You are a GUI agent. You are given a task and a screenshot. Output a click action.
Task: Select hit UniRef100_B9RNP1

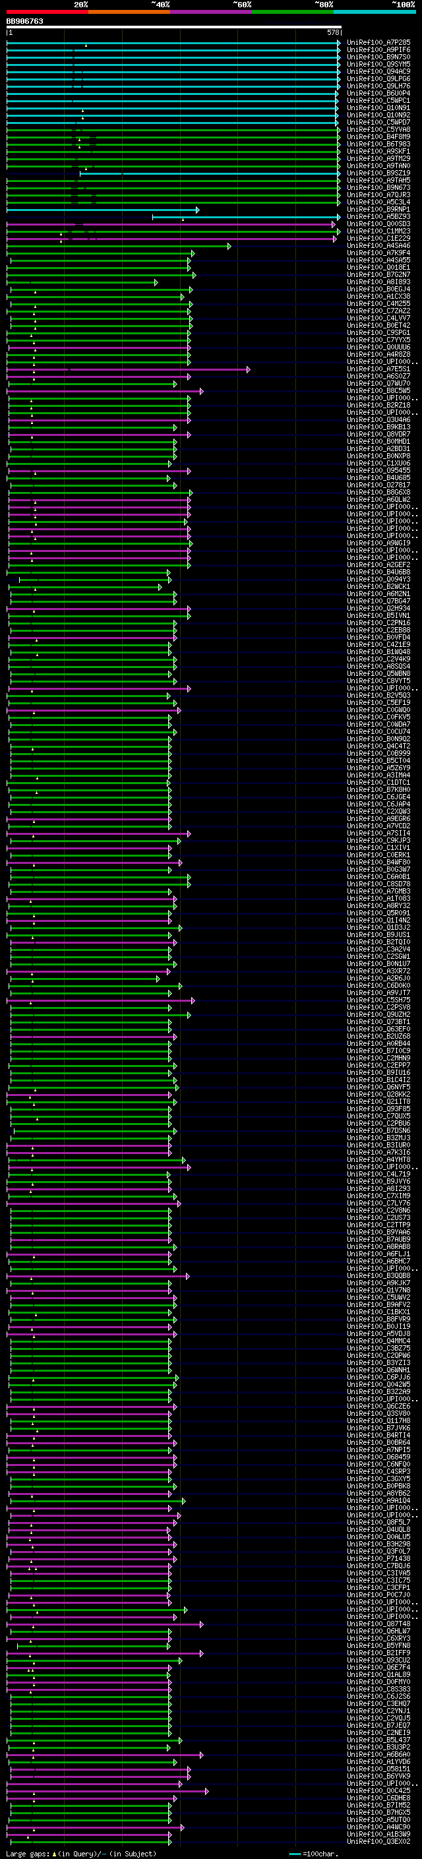(x=378, y=209)
